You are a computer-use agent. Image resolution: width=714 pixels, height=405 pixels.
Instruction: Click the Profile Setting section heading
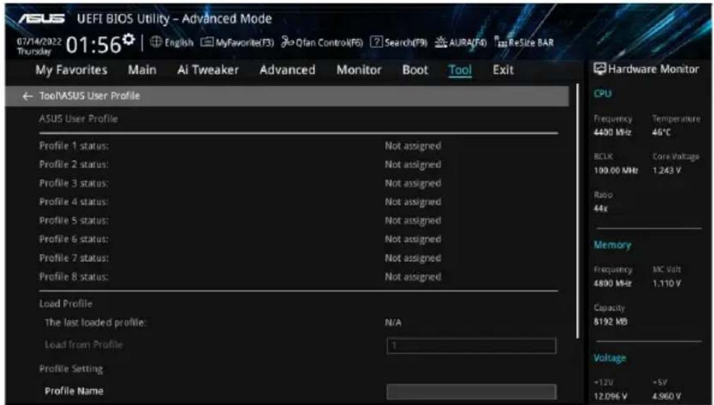[x=71, y=369]
